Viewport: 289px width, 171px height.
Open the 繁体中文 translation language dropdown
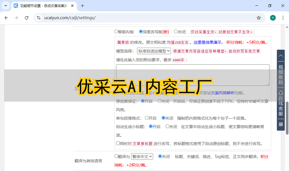click(142, 156)
